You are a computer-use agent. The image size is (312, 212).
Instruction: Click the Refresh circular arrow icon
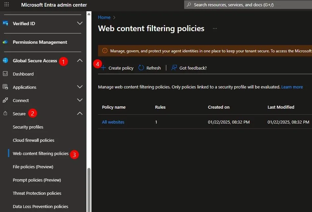(141, 68)
